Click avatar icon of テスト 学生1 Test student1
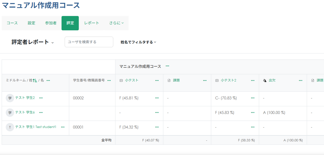The height and width of the screenshot is (155, 324). (x=10, y=127)
